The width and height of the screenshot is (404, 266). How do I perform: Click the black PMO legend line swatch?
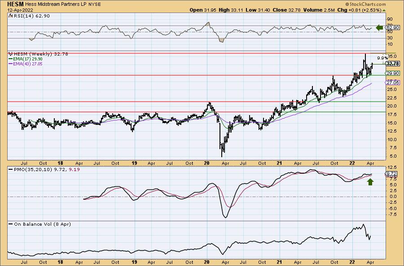point(11,169)
